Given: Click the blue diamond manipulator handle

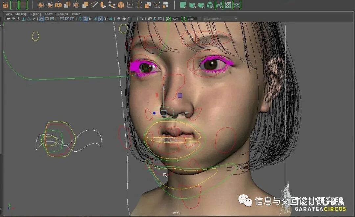Looking at the screenshot, I should pyautogui.click(x=154, y=113).
